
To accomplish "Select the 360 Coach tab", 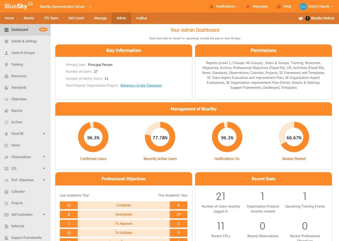I will (x=76, y=18).
